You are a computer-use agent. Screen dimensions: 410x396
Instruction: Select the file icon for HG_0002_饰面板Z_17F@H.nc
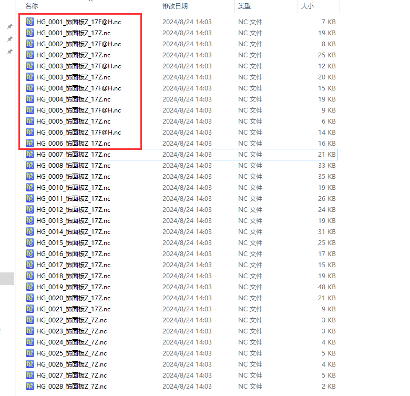[x=30, y=44]
